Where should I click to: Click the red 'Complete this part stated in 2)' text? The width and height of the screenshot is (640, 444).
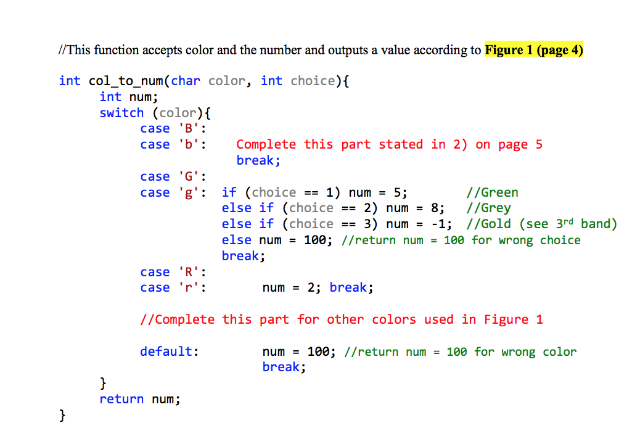pos(351,144)
